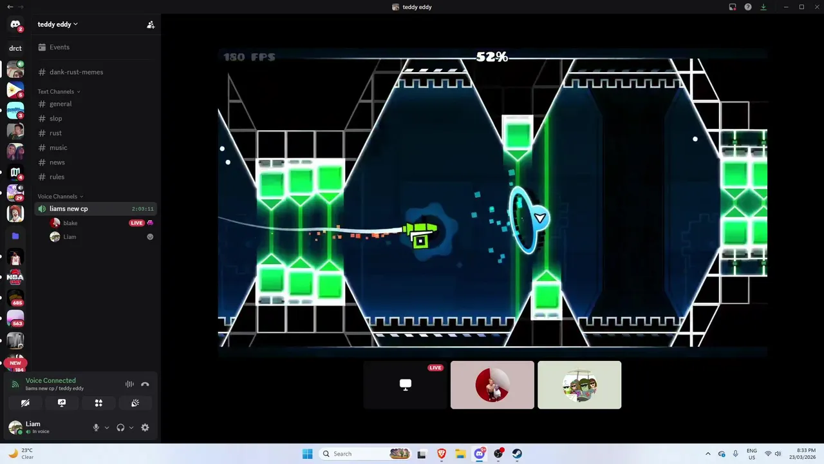Go forward with the title bar arrow
This screenshot has width=824, height=464.
21,7
